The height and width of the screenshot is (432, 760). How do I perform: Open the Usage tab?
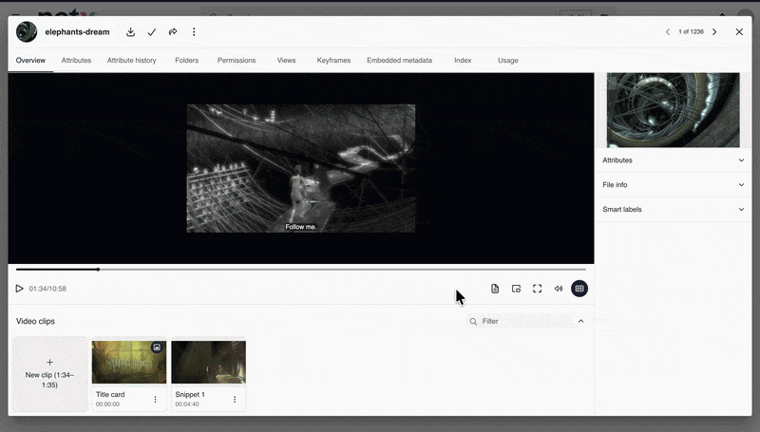[x=508, y=61]
